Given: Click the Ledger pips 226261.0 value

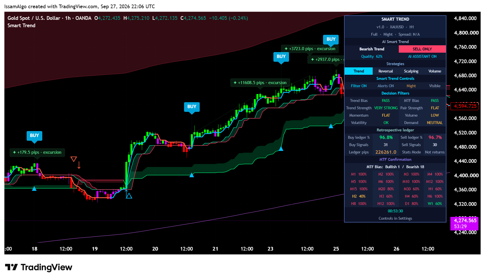Looking at the screenshot, I should tap(386, 152).
